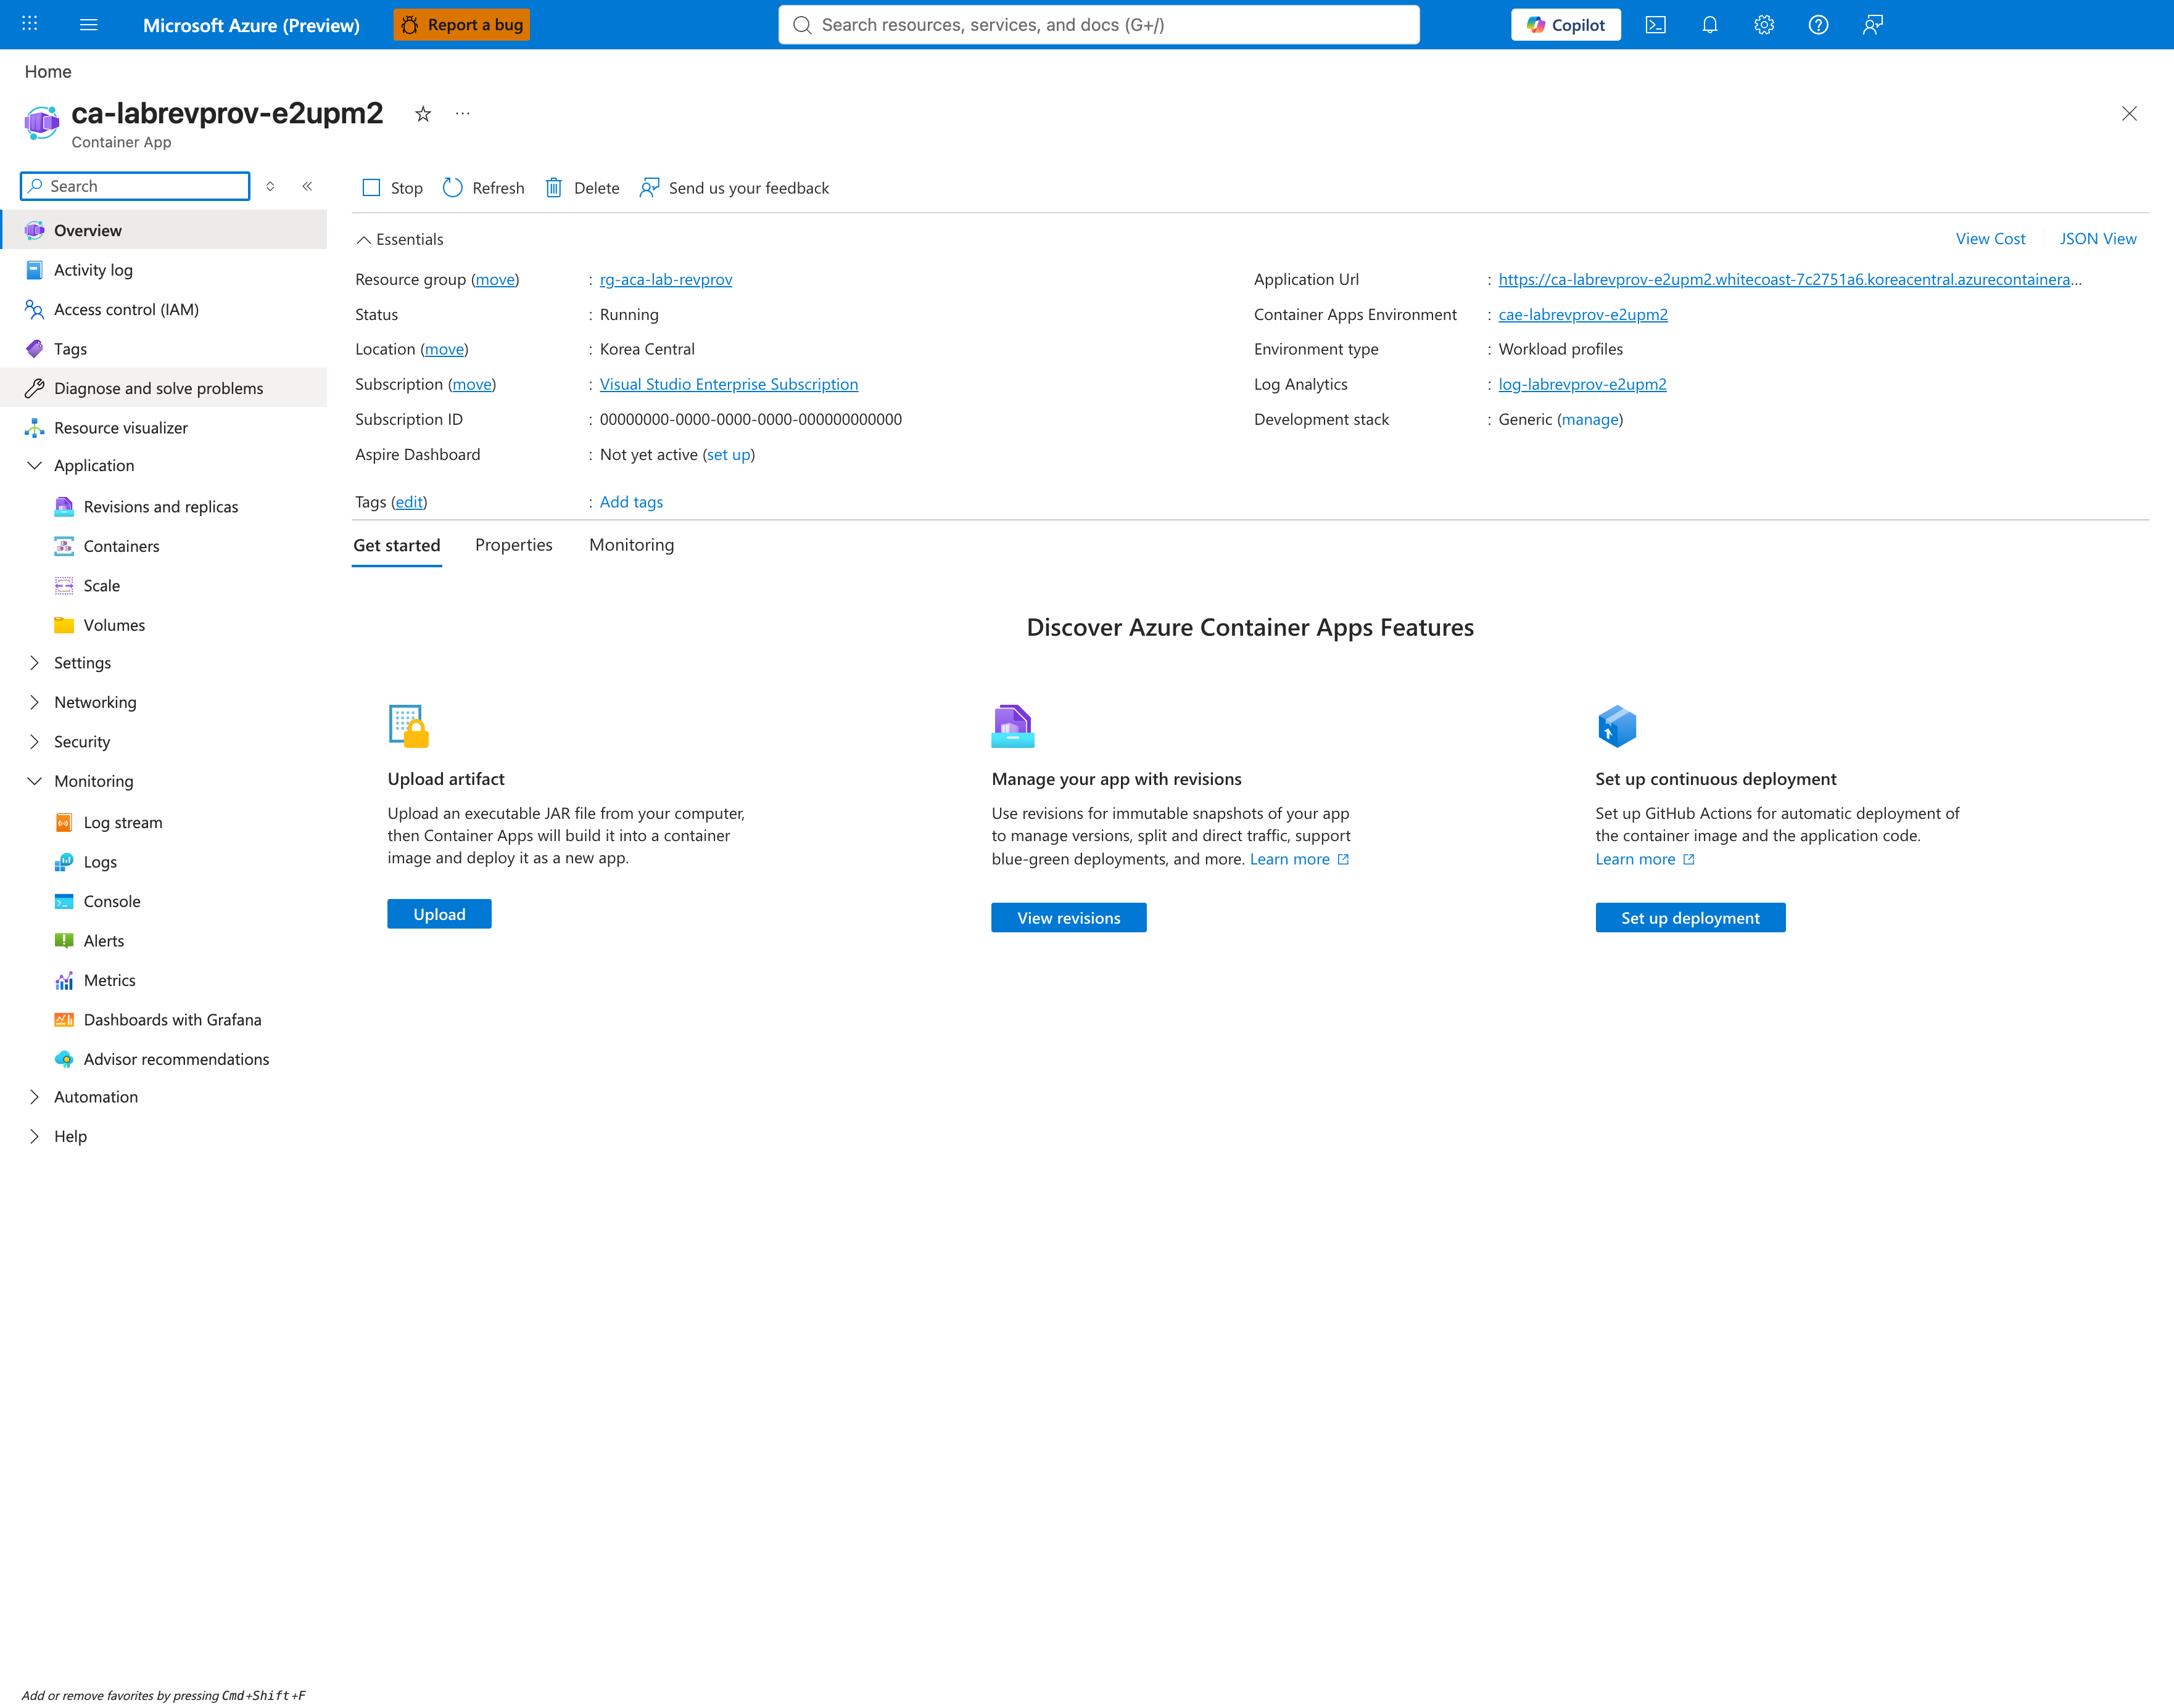Switch to the Monitoring tab
The image size is (2174, 1708).
coord(631,545)
